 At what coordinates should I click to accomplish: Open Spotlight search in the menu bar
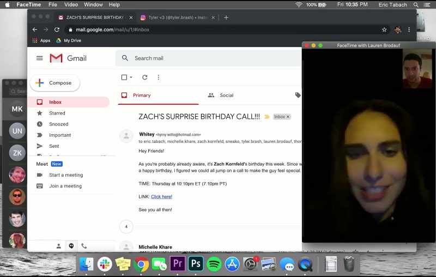click(x=416, y=4)
